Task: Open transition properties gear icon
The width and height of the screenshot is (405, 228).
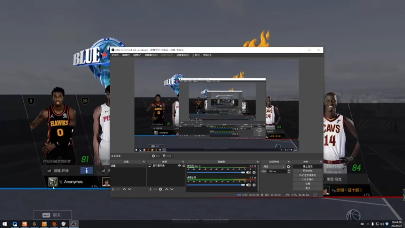Action: 288,167
